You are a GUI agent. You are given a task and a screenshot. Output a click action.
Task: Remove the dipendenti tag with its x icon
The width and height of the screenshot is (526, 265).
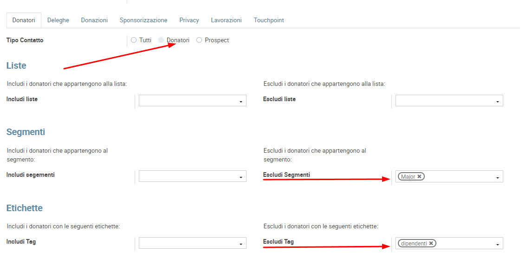431,243
